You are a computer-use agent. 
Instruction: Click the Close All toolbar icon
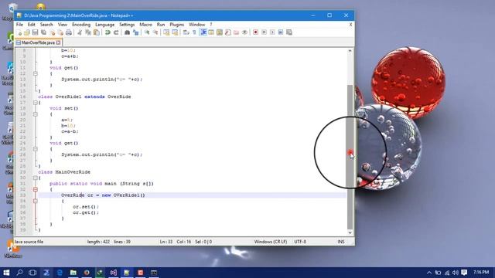(60, 32)
